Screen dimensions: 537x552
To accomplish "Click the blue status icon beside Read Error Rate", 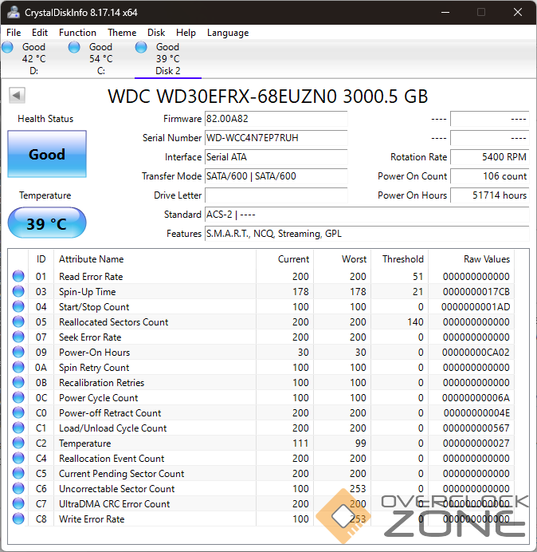I will [x=18, y=277].
